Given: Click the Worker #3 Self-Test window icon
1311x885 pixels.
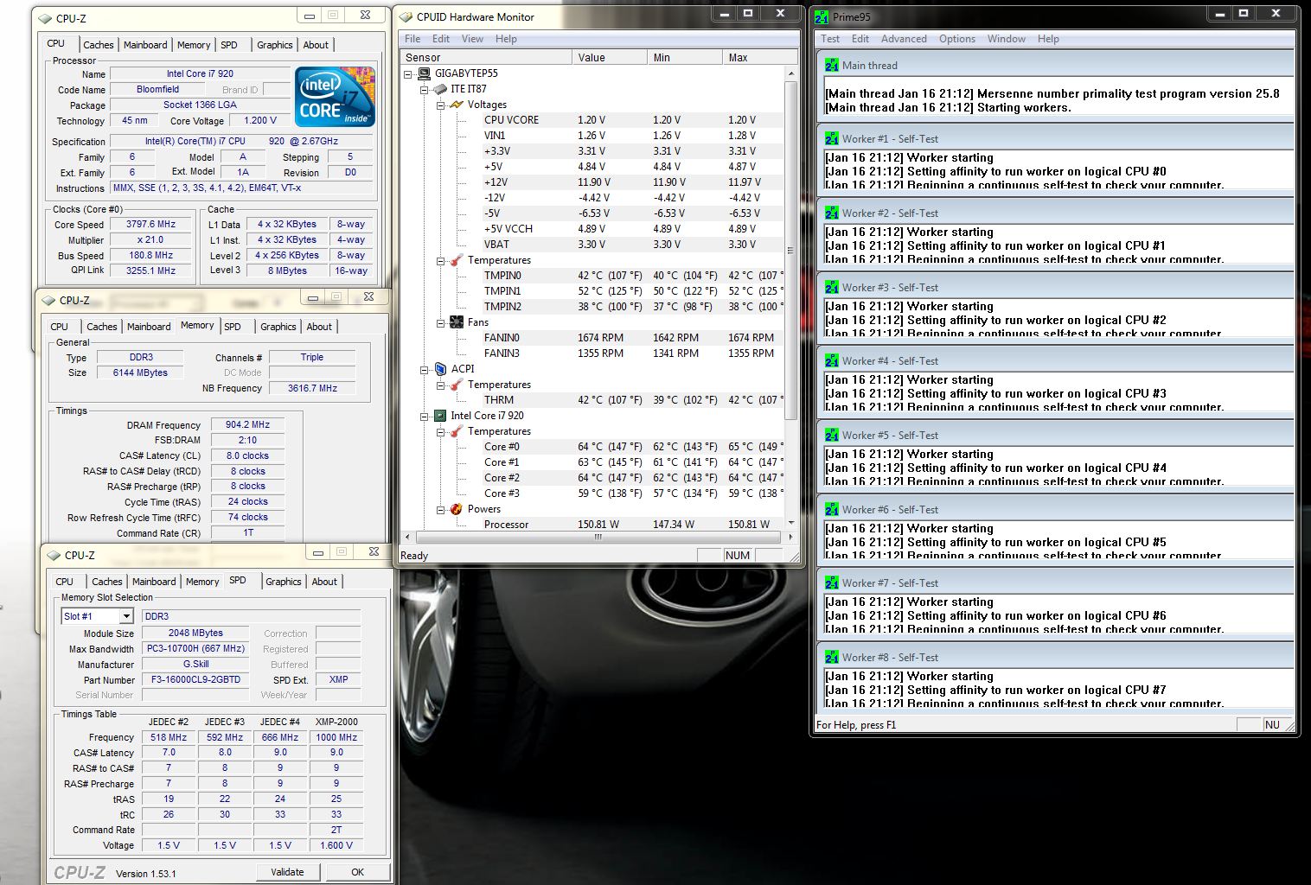Looking at the screenshot, I should coord(832,287).
